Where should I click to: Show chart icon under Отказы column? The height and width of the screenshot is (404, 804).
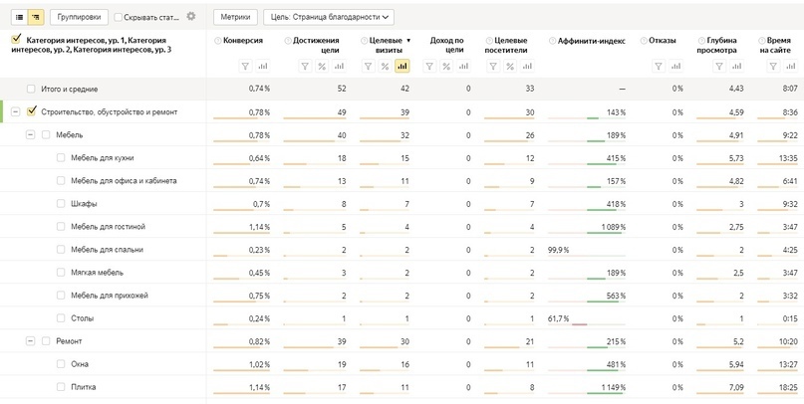(x=675, y=66)
